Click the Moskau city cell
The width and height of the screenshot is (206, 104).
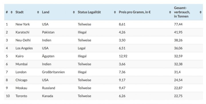(21, 88)
